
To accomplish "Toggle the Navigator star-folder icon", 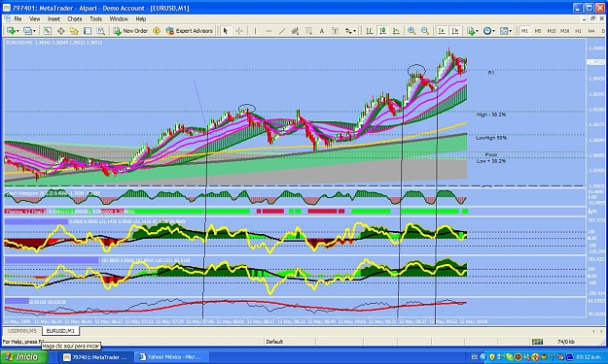I will pos(74,31).
